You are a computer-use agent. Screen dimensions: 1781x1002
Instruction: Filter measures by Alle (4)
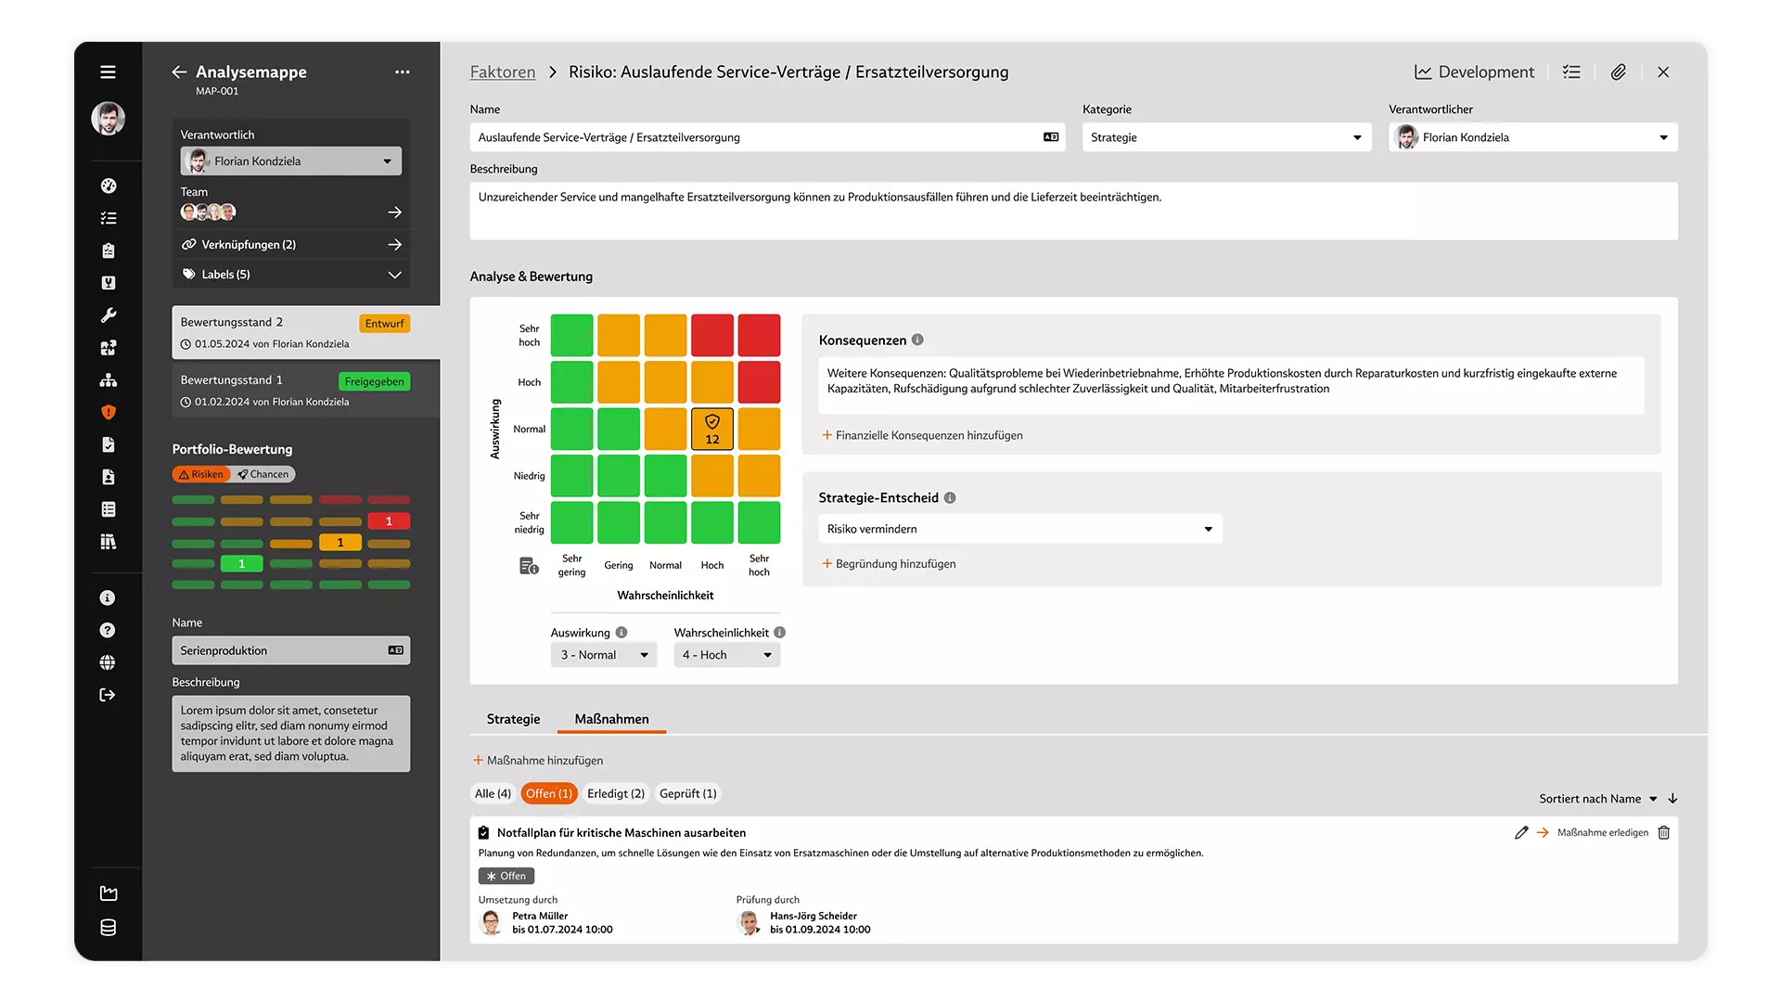coord(493,793)
